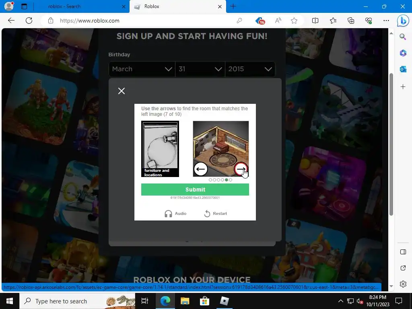The image size is (412, 309).
Task: Open sidebar Search icon
Action: click(x=403, y=37)
